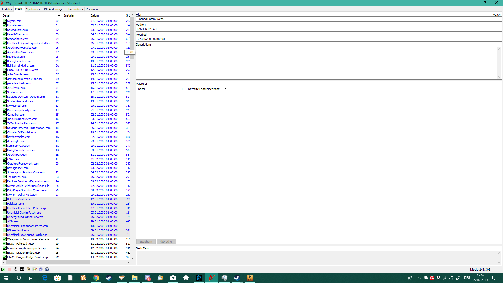Open the taskbar clock and date

pyautogui.click(x=480, y=278)
